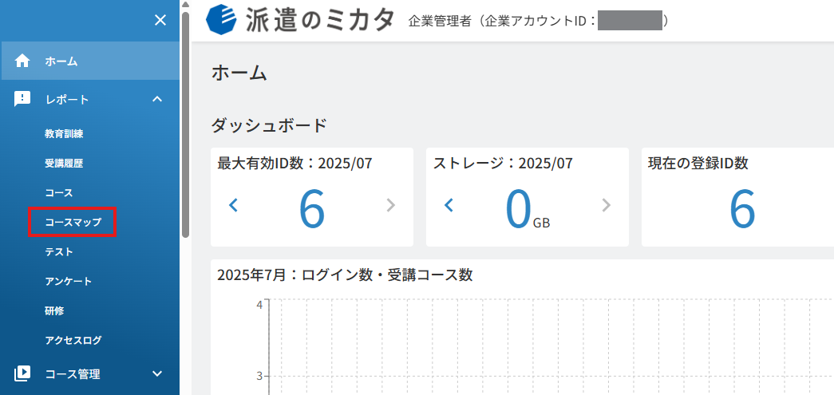Open 研修 report
The width and height of the screenshot is (834, 395).
(x=55, y=310)
